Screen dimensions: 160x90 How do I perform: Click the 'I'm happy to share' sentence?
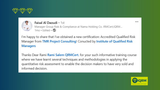(x=78, y=37)
